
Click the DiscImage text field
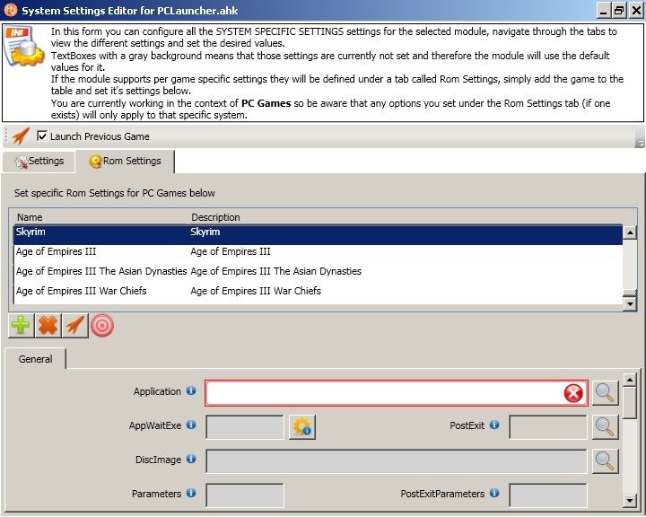[397, 461]
